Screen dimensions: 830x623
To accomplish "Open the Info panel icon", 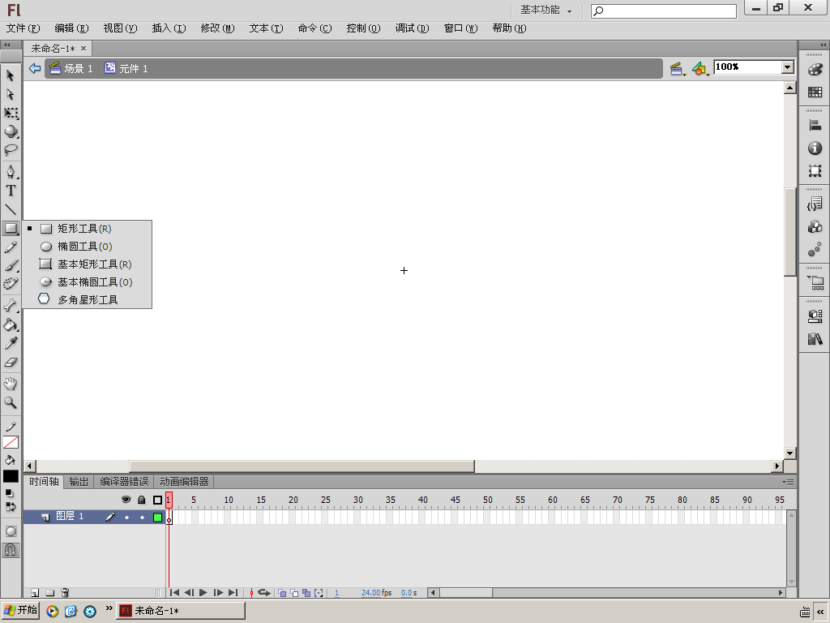I will (815, 148).
